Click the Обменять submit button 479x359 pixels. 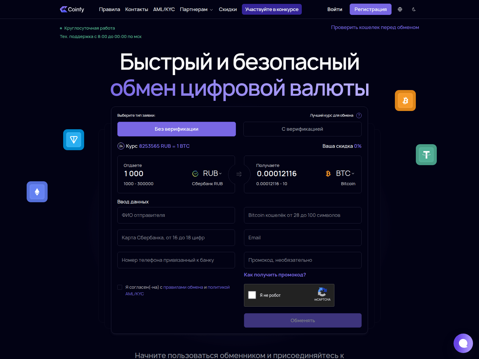click(303, 320)
